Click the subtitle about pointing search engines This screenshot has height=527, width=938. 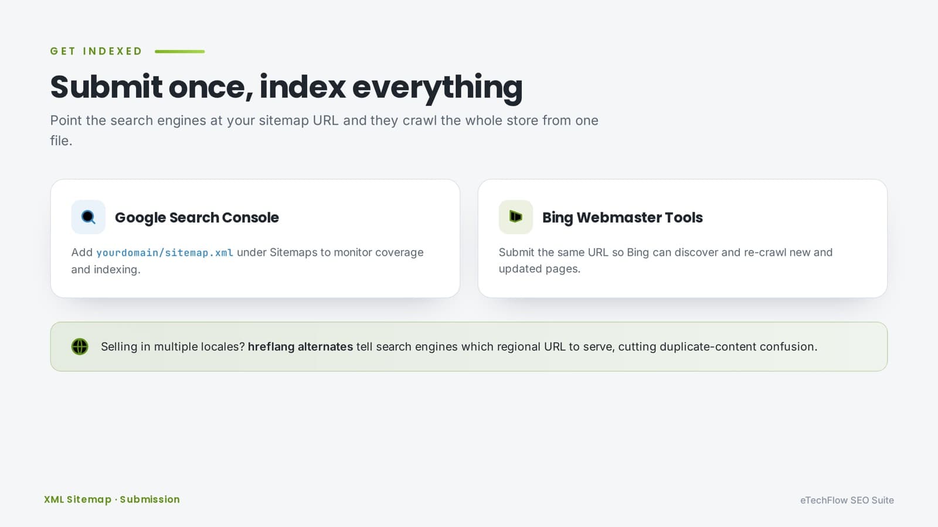[x=324, y=130]
